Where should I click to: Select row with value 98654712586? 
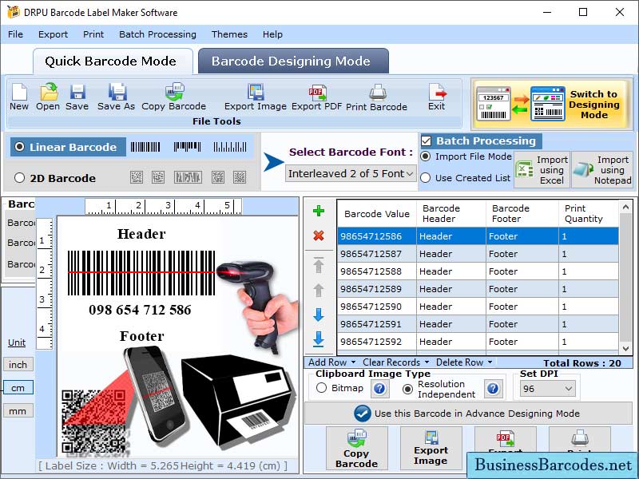point(478,236)
